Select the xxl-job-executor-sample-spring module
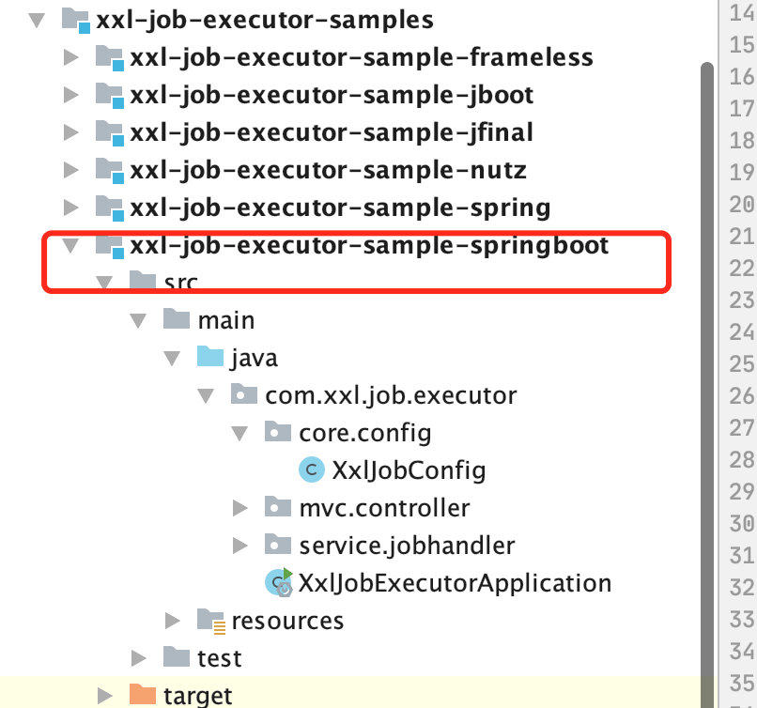The image size is (757, 708). 340,208
